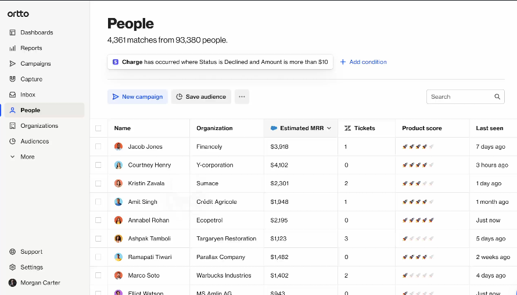Check Annabel Rohan row checkbox
Screen dimensions: 517x295
click(98, 220)
